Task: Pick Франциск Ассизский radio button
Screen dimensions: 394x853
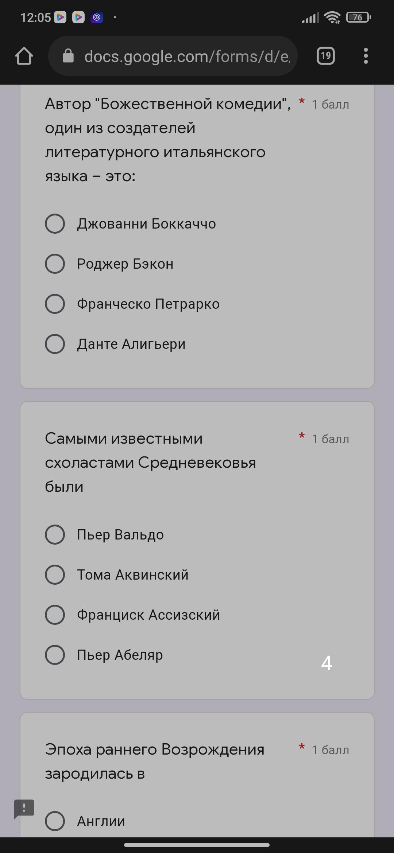Action: pyautogui.click(x=55, y=615)
